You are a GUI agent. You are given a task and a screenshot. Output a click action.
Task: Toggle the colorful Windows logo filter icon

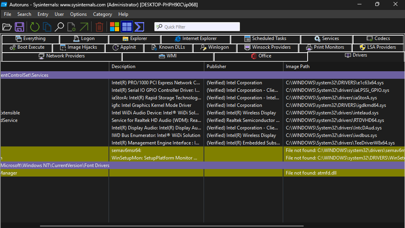tap(114, 27)
